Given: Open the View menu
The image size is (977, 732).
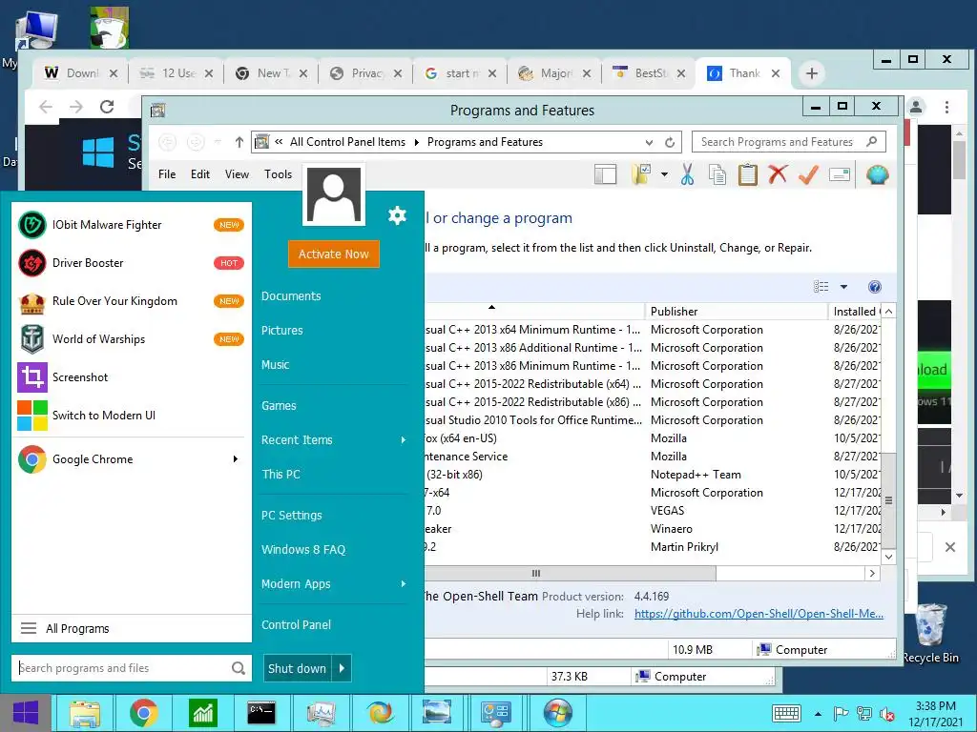Looking at the screenshot, I should [237, 174].
